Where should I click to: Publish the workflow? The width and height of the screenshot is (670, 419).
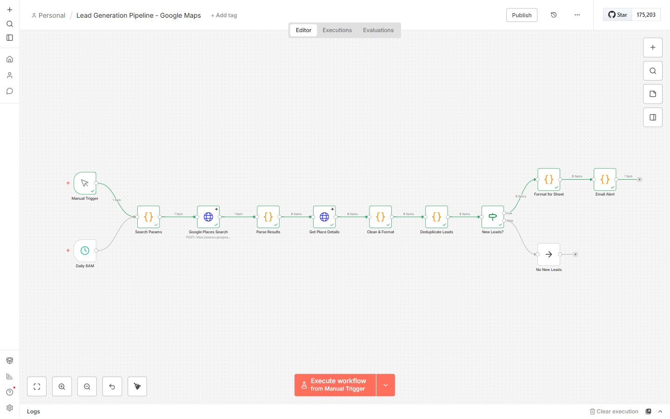click(x=522, y=15)
